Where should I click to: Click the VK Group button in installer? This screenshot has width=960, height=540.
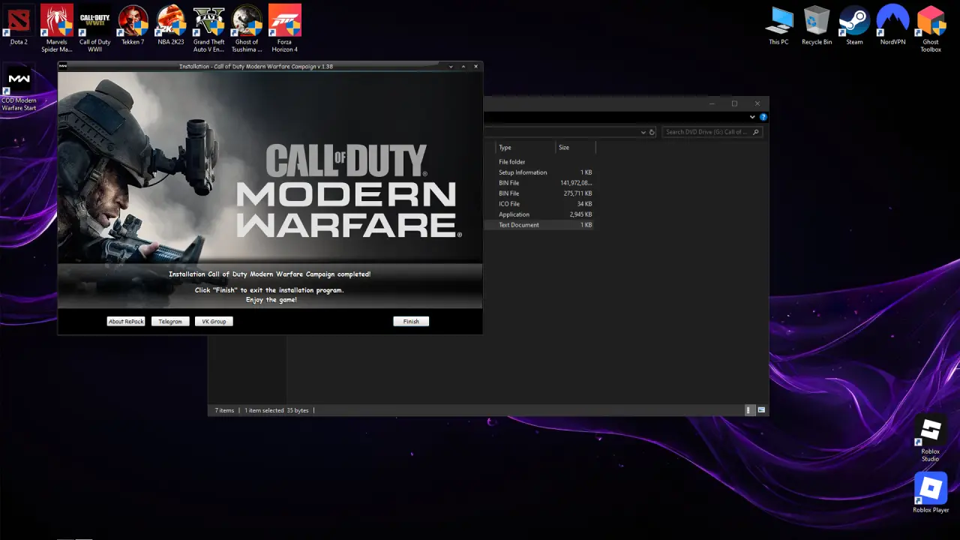[214, 321]
